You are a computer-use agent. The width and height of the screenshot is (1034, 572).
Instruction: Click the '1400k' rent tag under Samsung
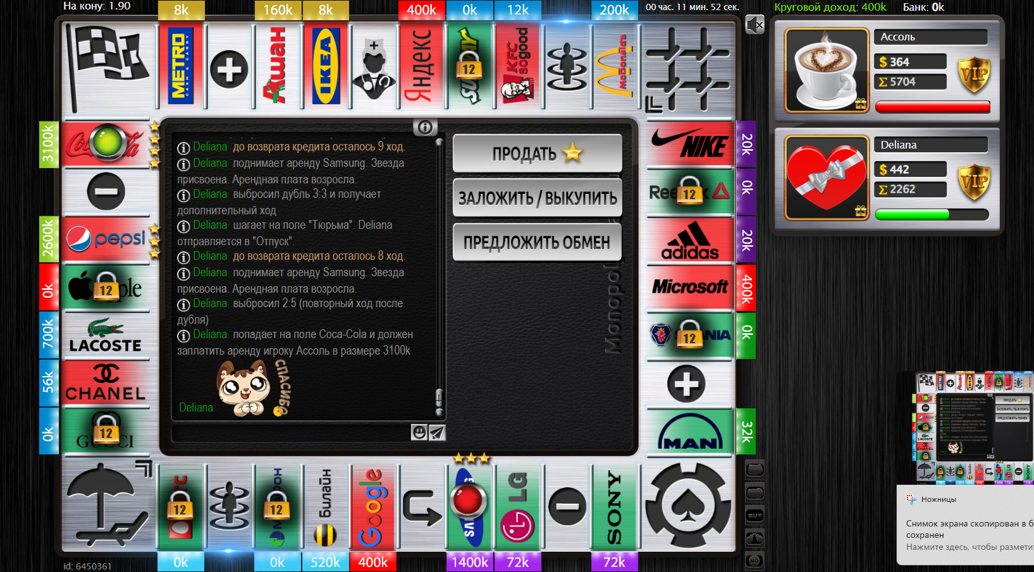tap(469, 562)
